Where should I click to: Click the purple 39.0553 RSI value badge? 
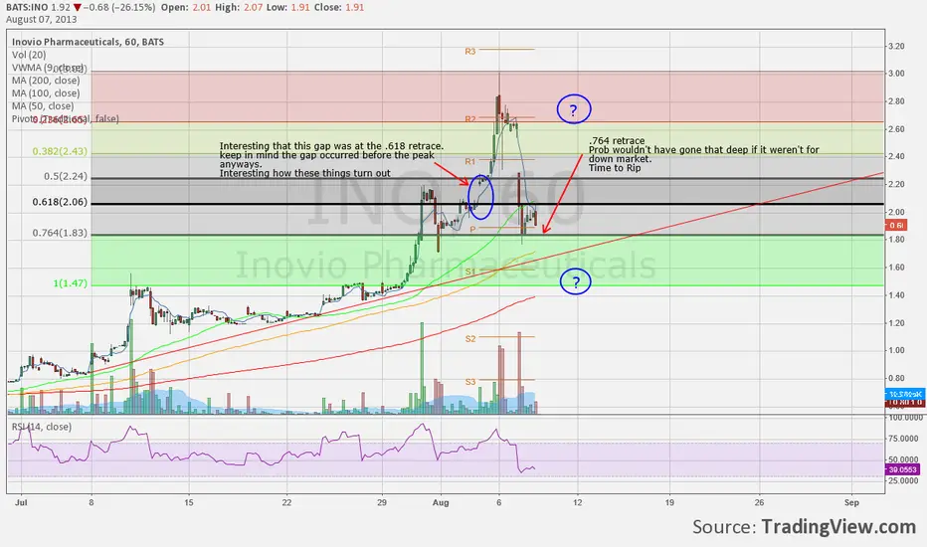pos(902,469)
